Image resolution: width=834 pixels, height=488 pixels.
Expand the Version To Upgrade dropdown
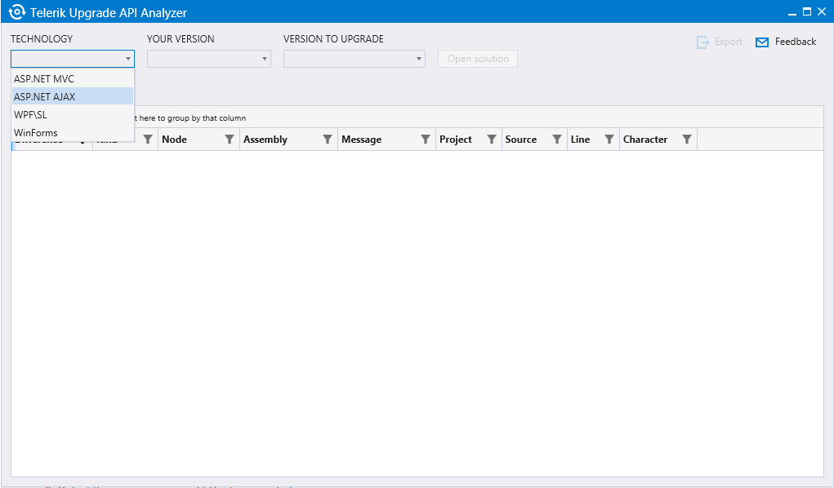(354, 59)
